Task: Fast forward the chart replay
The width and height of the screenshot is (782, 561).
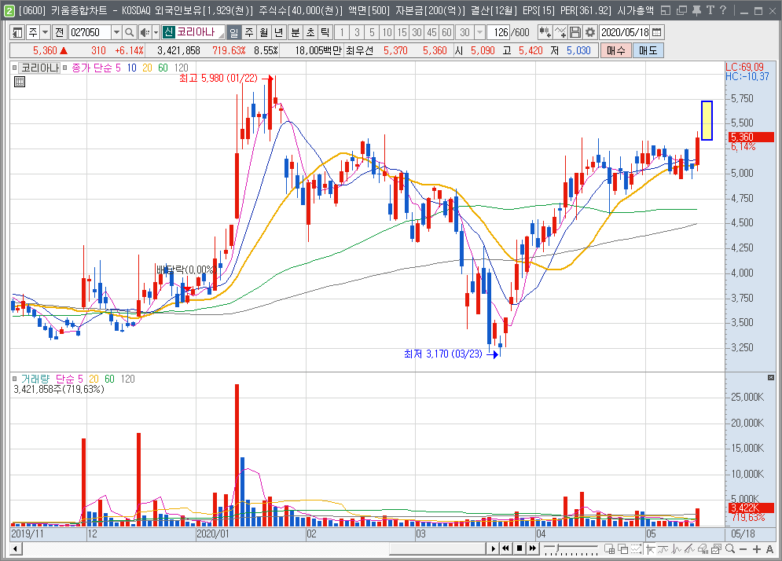Action: (x=533, y=548)
